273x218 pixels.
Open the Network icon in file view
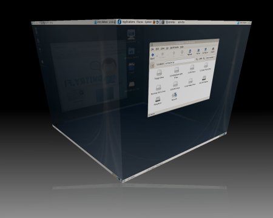174,96
